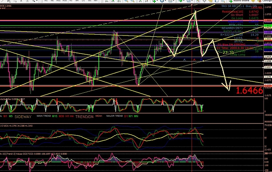The width and height of the screenshot is (272, 172).
Task: Expand the arrows tool dropdown arrow
Action: [x=37, y=1]
